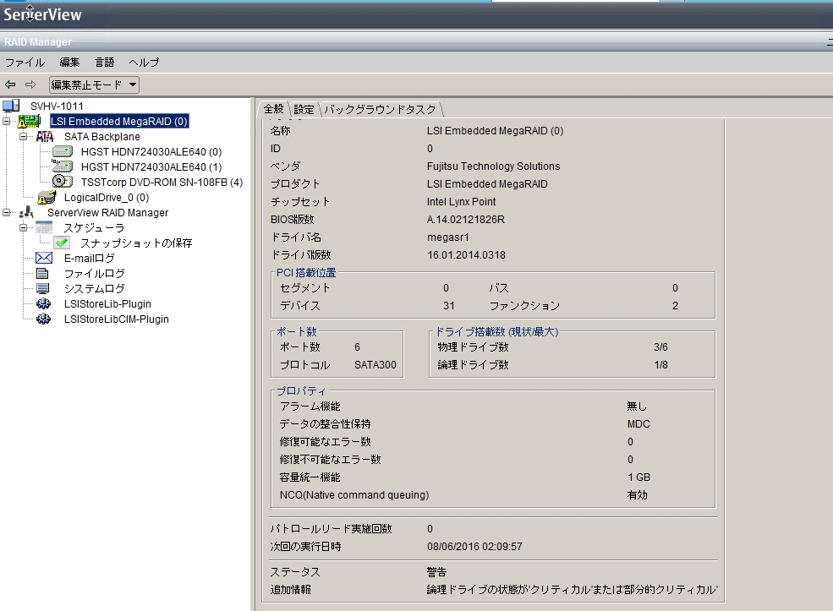Open the 言語 menu
Image resolution: width=833 pixels, height=611 pixels.
coord(105,63)
